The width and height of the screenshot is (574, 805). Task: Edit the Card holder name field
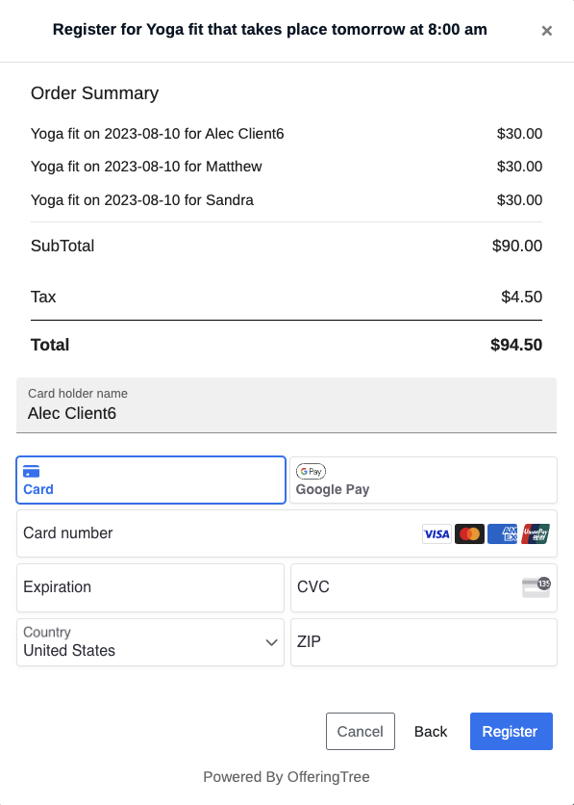(287, 405)
